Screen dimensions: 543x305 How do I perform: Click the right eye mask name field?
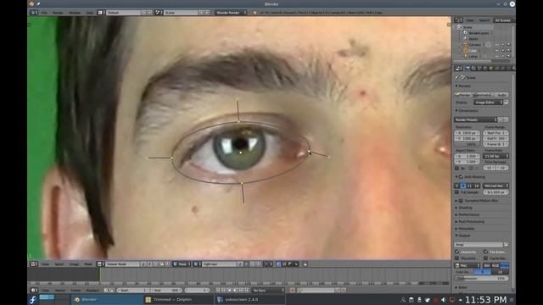(220, 264)
